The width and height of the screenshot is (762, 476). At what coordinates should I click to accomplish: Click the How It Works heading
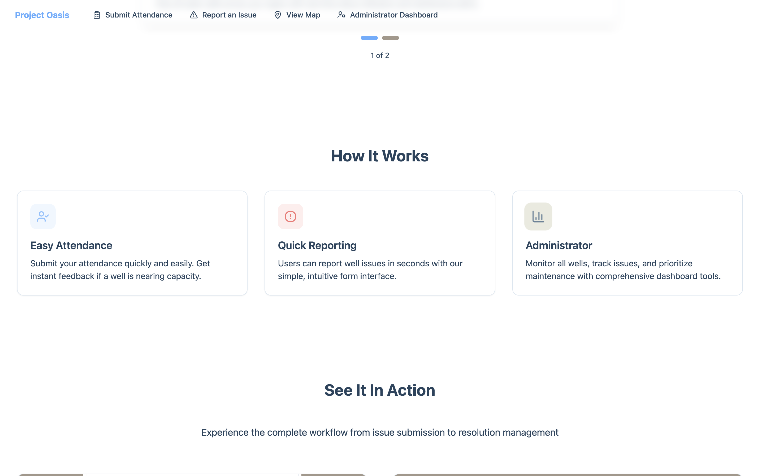pos(380,156)
